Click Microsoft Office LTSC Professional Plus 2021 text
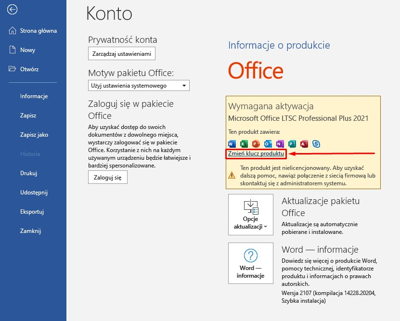This screenshot has width=400, height=321. tap(298, 118)
